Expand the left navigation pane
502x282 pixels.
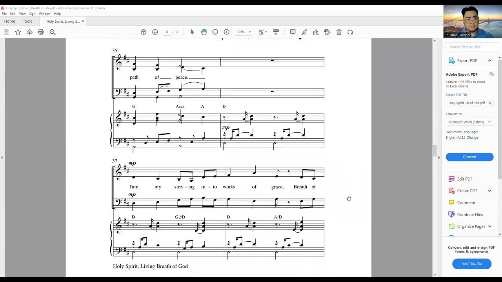pyautogui.click(x=2, y=157)
